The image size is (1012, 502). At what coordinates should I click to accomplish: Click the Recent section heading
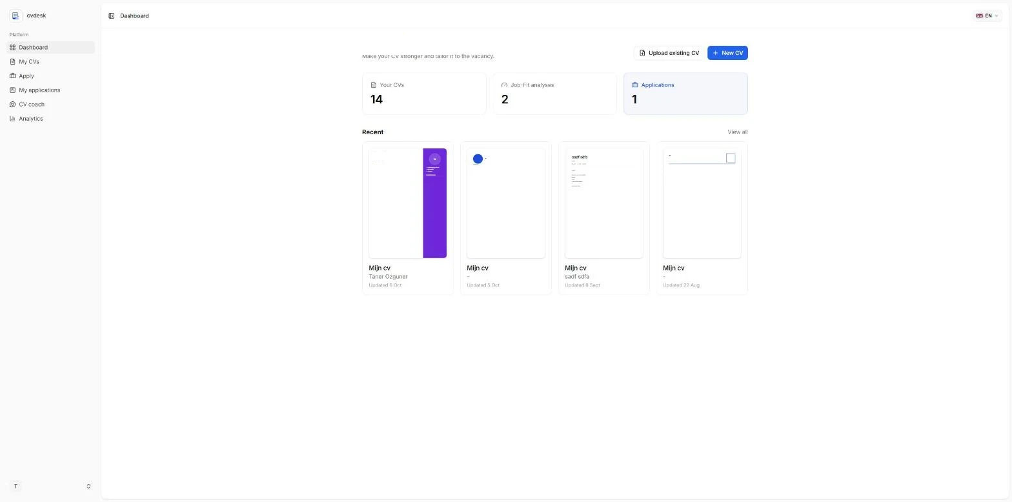(x=372, y=132)
